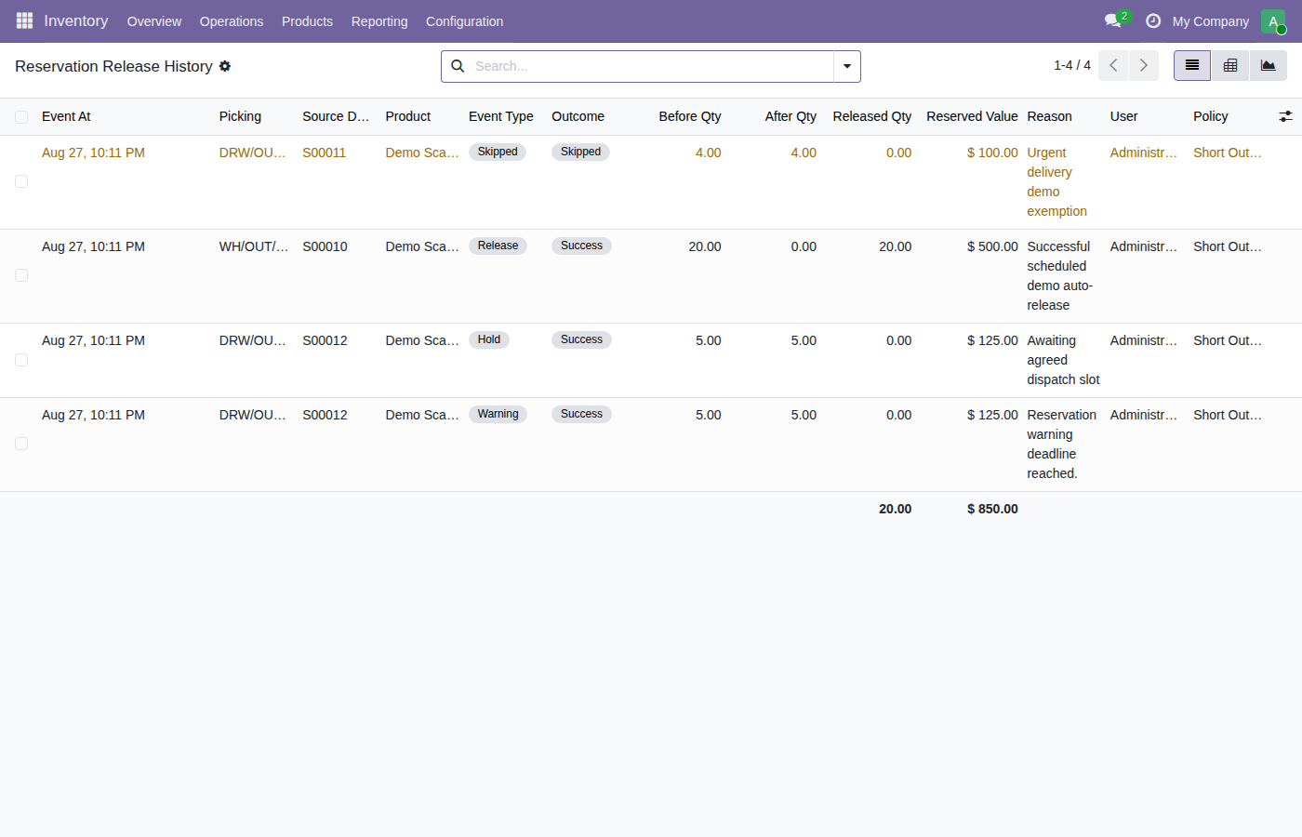1302x837 pixels.
Task: Click the Release event type badge
Action: (498, 246)
